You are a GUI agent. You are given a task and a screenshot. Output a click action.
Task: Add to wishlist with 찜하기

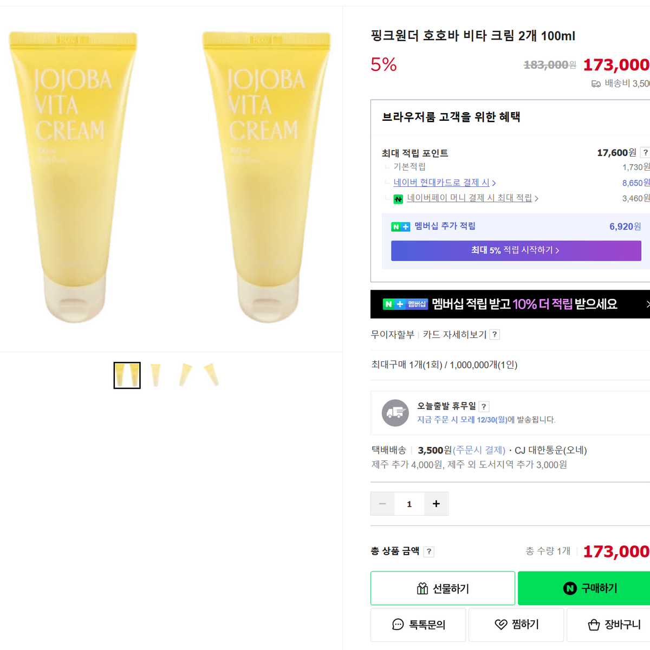[x=516, y=625]
